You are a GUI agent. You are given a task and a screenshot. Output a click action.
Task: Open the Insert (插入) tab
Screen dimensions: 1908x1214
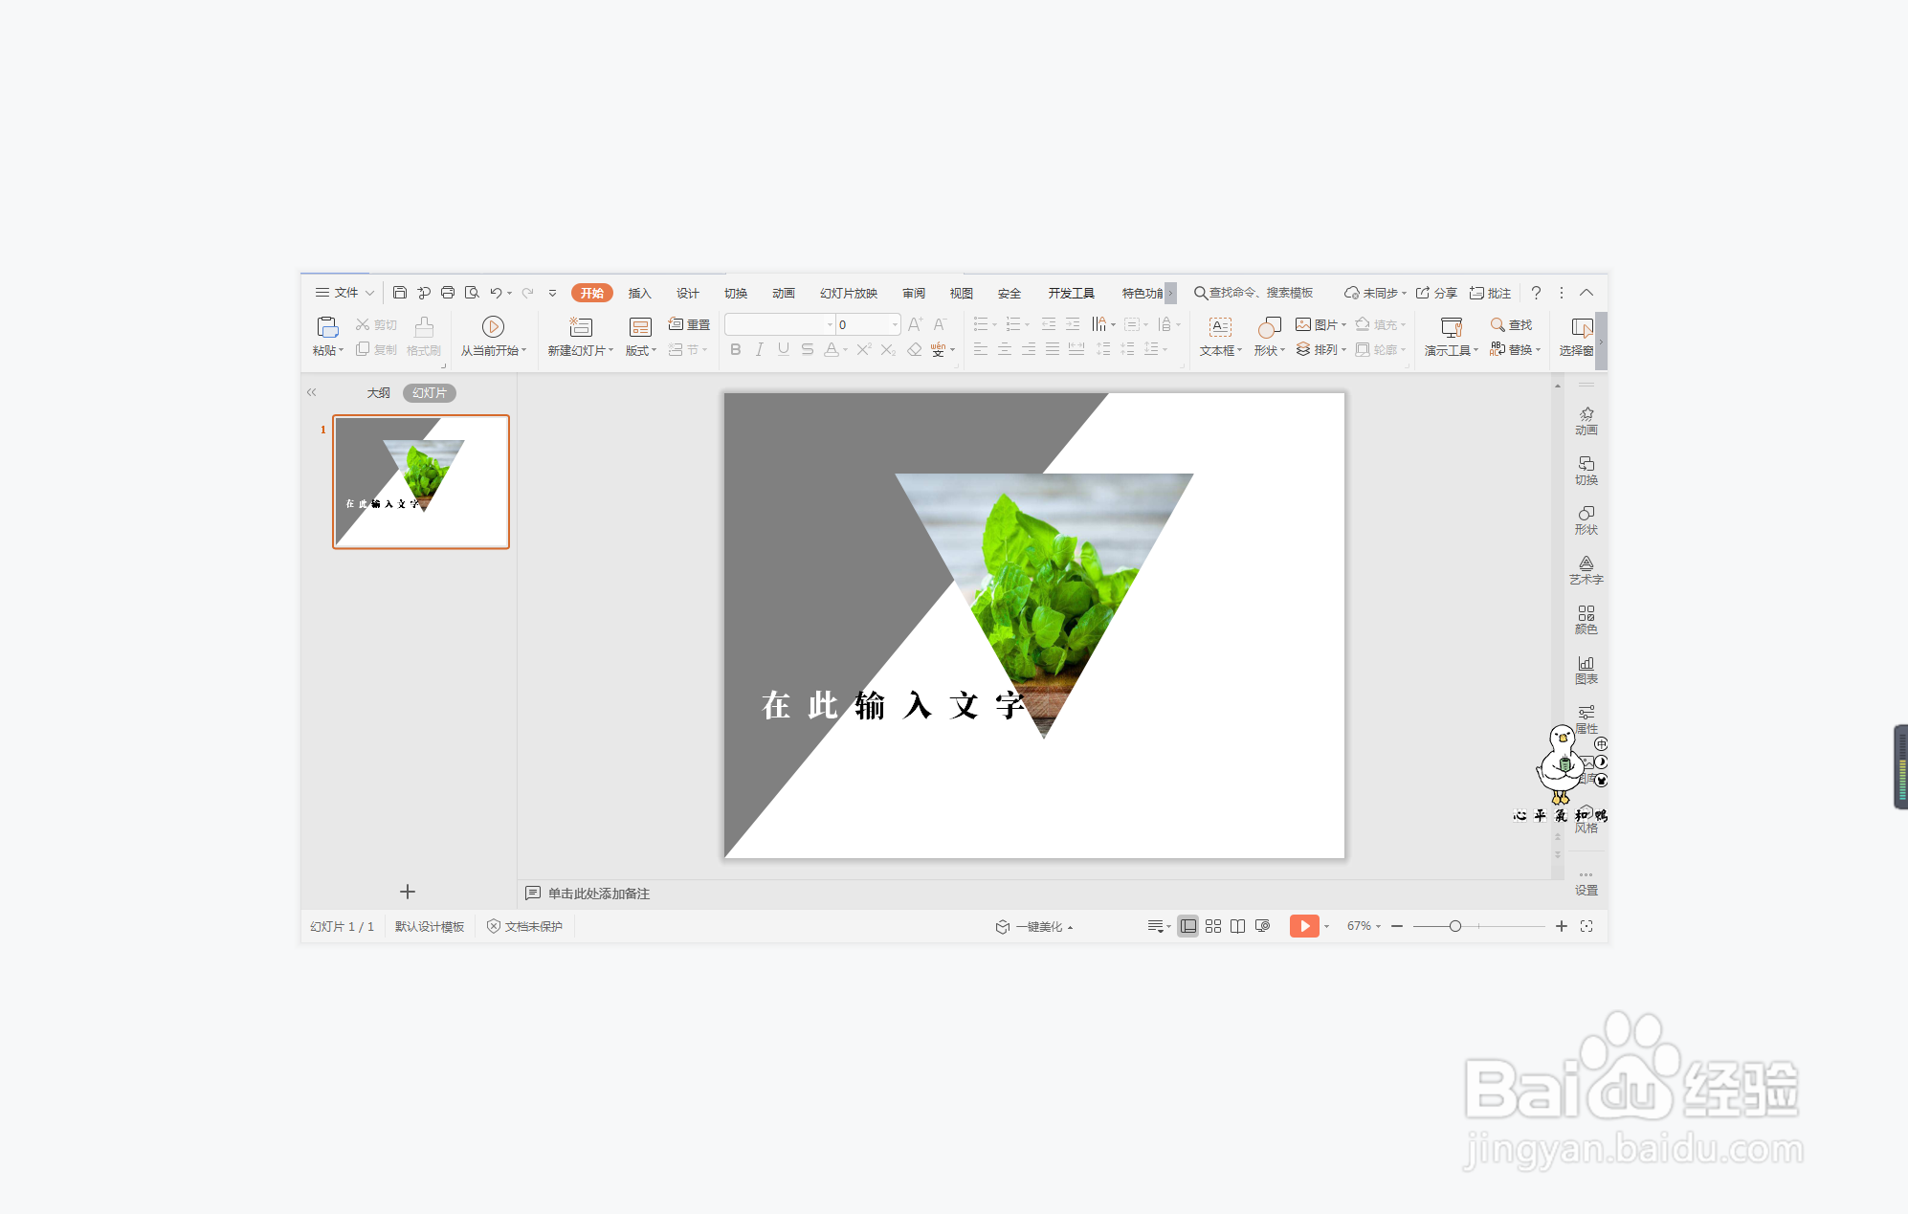(x=639, y=293)
